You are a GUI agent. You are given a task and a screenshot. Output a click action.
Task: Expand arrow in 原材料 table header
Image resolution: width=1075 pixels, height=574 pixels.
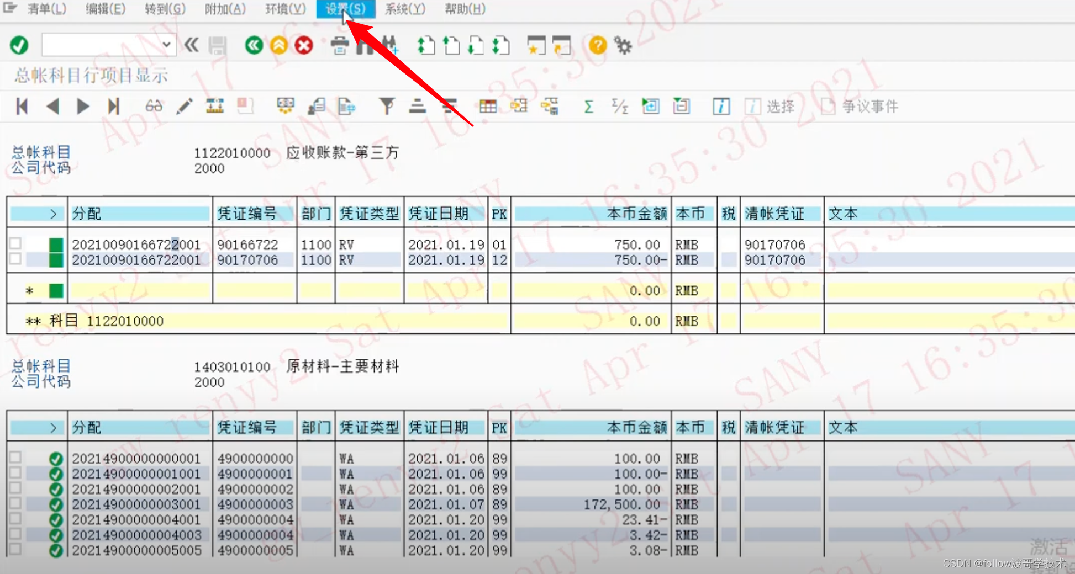(53, 427)
